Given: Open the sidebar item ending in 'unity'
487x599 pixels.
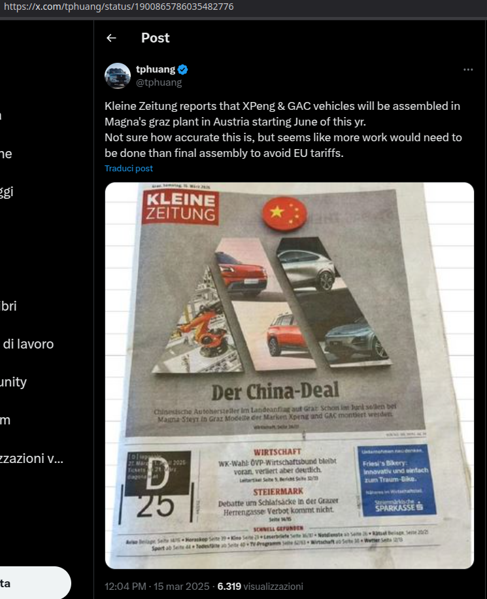Looking at the screenshot, I should [x=13, y=382].
